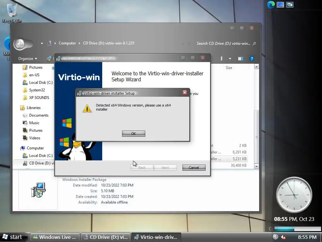Click the warning triangle icon in dialog
The height and width of the screenshot is (242, 322).
[87, 108]
